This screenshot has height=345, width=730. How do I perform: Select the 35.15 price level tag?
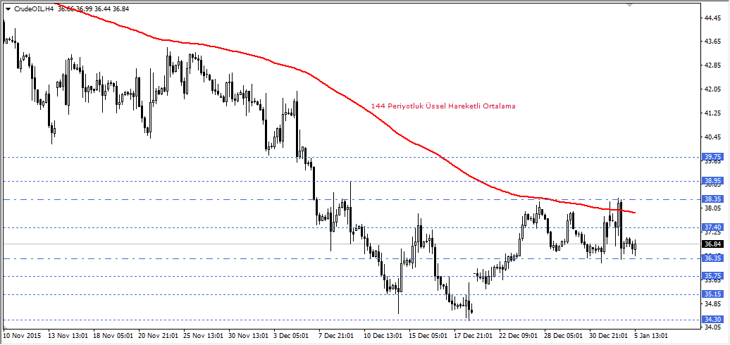click(x=713, y=294)
